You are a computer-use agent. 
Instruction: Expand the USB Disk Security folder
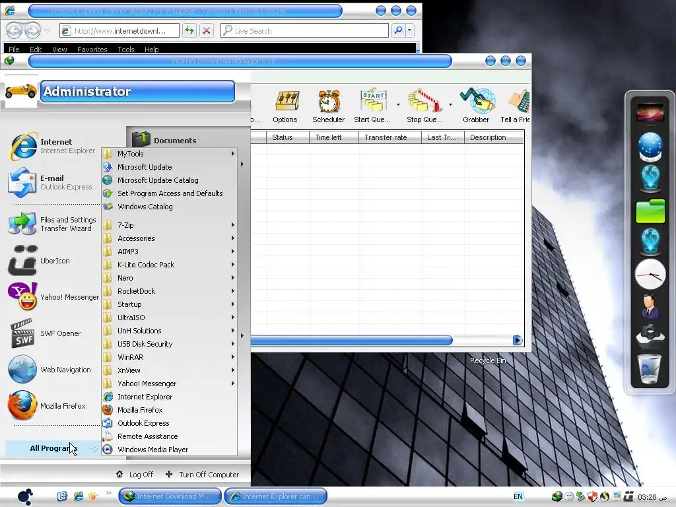(x=170, y=344)
